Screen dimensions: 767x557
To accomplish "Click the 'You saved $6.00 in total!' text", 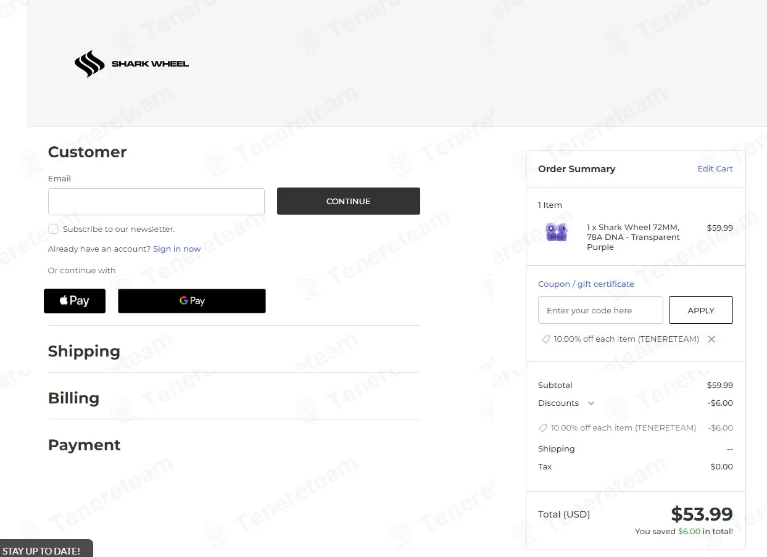I will pos(684,531).
